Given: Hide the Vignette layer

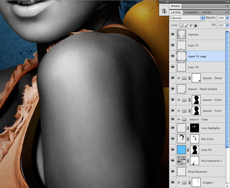Looking at the screenshot, I should pos(173,34).
